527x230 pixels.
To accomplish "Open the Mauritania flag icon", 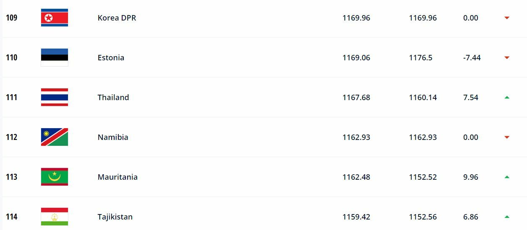I will (x=55, y=177).
